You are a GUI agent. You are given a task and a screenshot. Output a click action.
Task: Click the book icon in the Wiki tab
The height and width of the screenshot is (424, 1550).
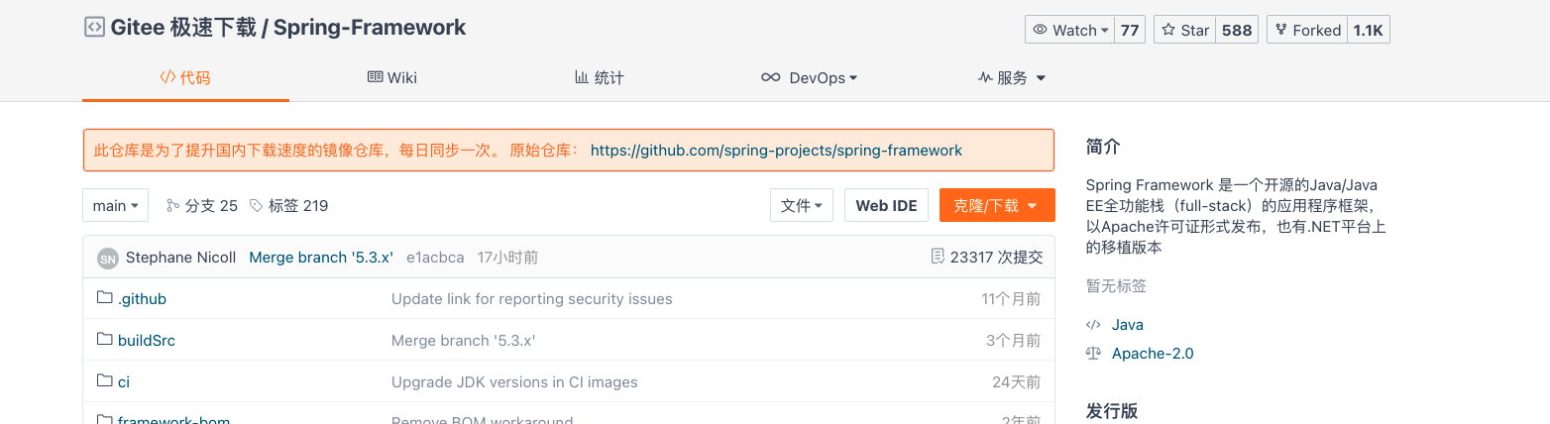point(376,77)
